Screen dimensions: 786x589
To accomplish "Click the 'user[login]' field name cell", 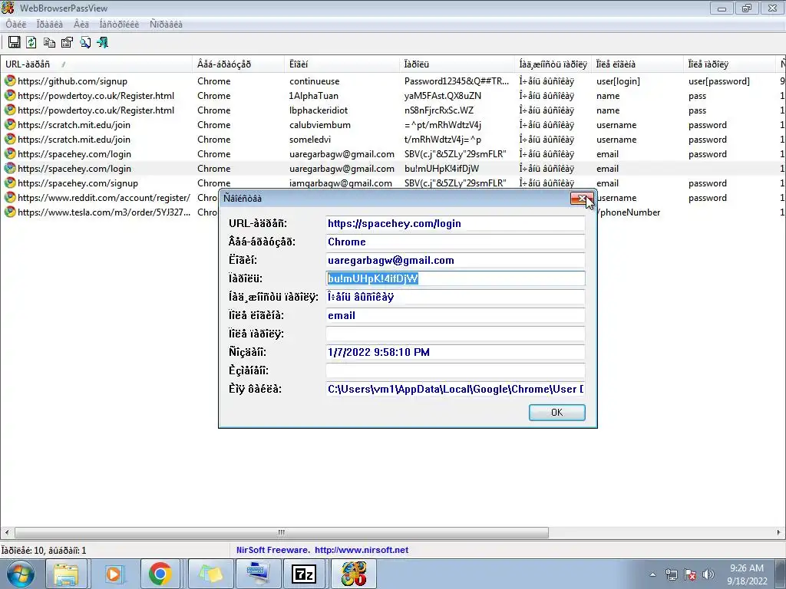I will tap(618, 81).
